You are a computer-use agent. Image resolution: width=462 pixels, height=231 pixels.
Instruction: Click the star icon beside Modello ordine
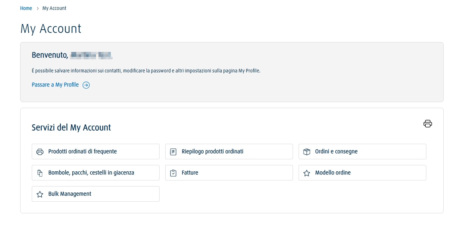click(307, 173)
